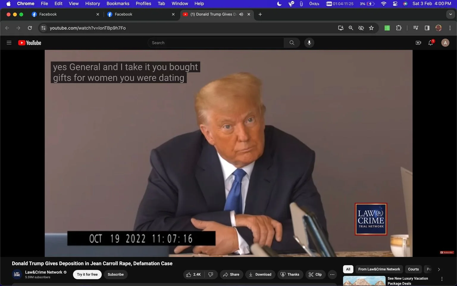View site information icon in address bar
The width and height of the screenshot is (457, 286).
tap(43, 28)
